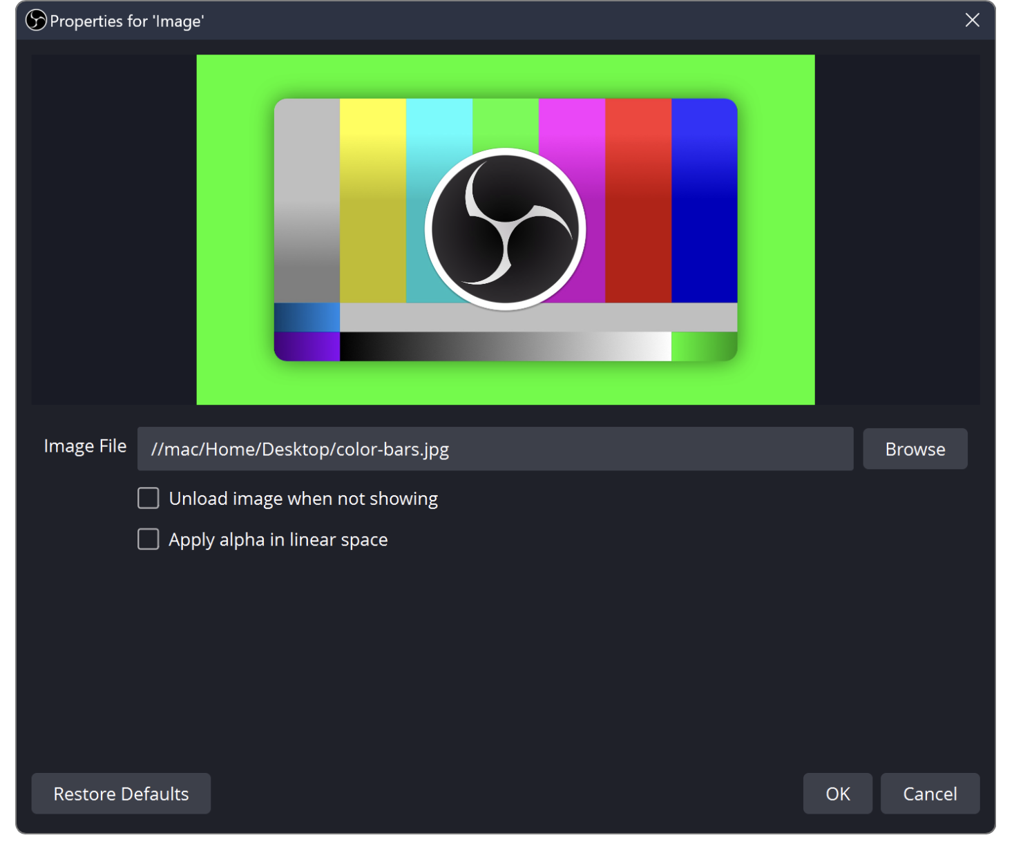Screen dimensions: 1014x851
Task: Click the OBS logo in the preview image
Action: coord(505,229)
